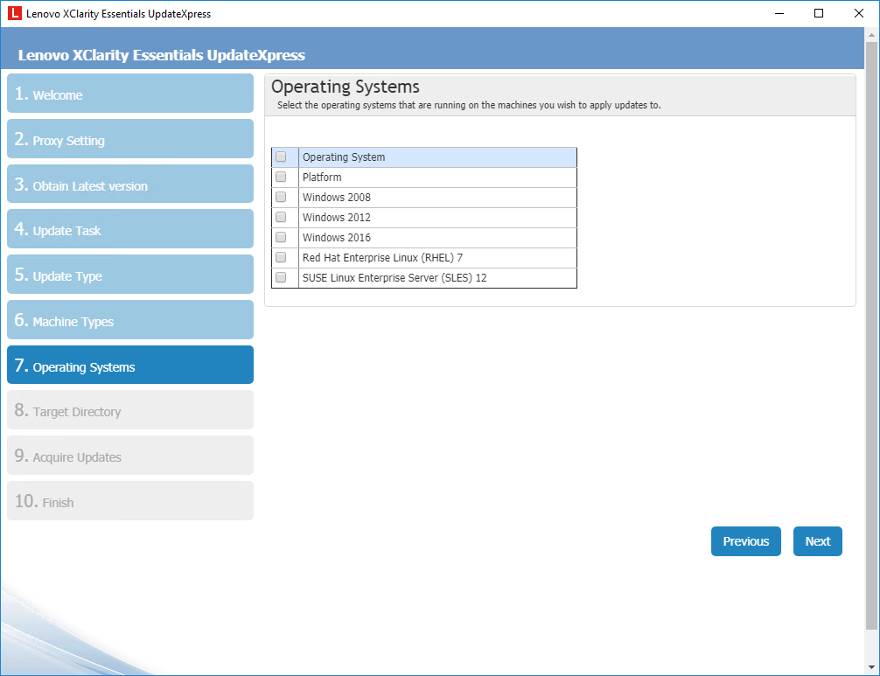Toggle the Operating System header checkbox
Image resolution: width=880 pixels, height=676 pixels.
pyautogui.click(x=281, y=157)
